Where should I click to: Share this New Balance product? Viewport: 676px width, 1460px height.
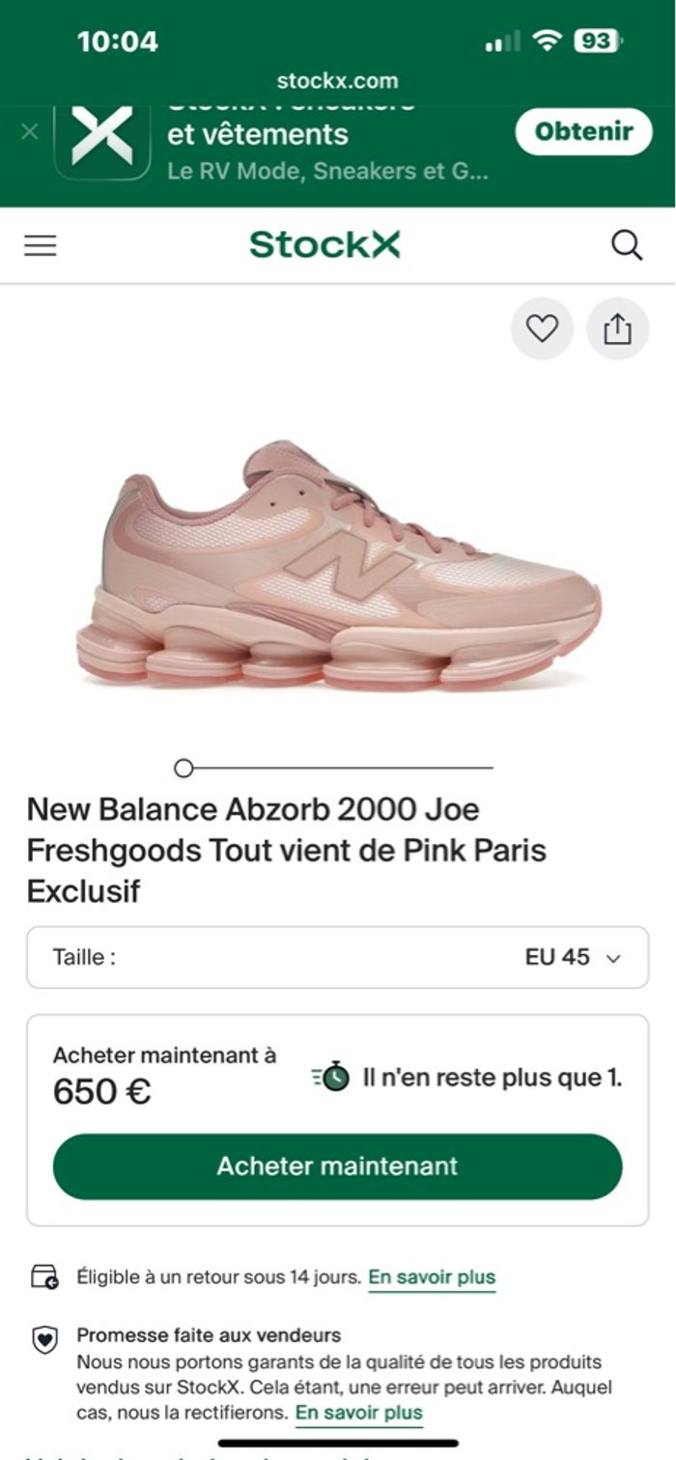(617, 328)
